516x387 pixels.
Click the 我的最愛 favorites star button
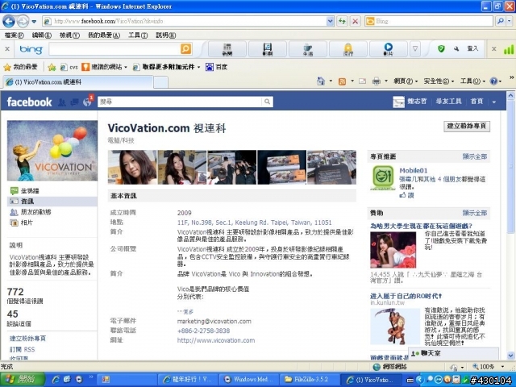pyautogui.click(x=20, y=67)
